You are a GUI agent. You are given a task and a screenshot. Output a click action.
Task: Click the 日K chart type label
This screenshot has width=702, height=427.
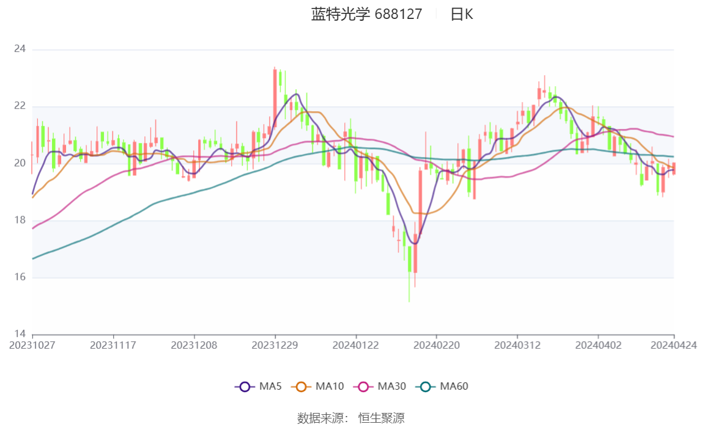point(462,15)
